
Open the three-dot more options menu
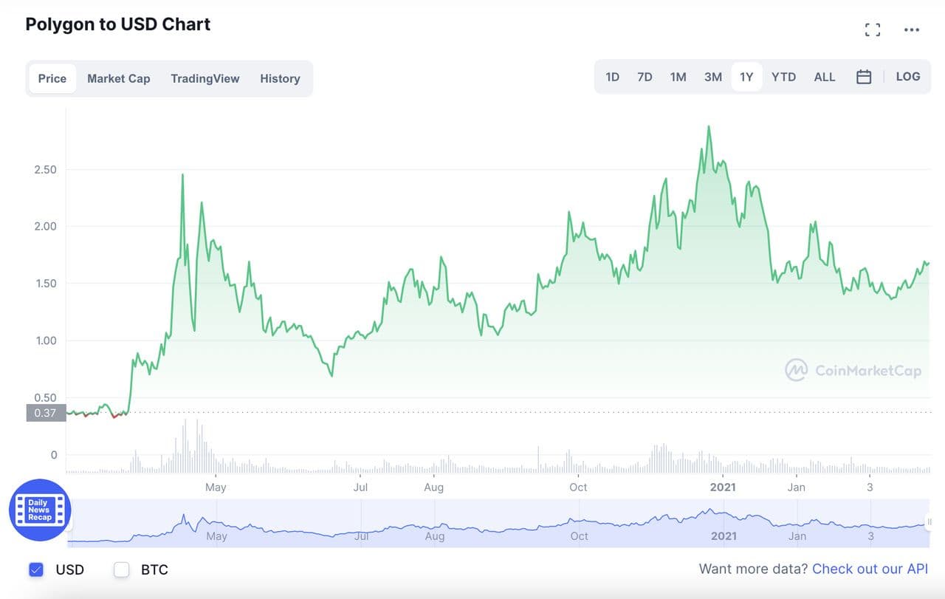(912, 30)
